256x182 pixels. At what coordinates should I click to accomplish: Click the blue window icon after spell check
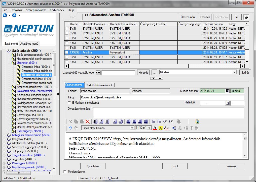click(x=174, y=128)
